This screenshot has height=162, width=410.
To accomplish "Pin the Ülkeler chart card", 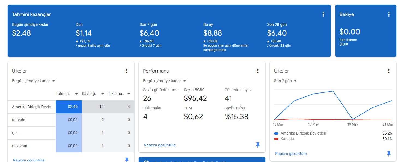I will (389, 154).
